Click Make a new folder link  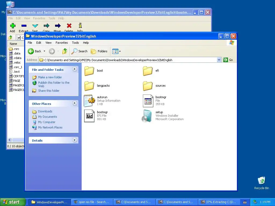50,77
